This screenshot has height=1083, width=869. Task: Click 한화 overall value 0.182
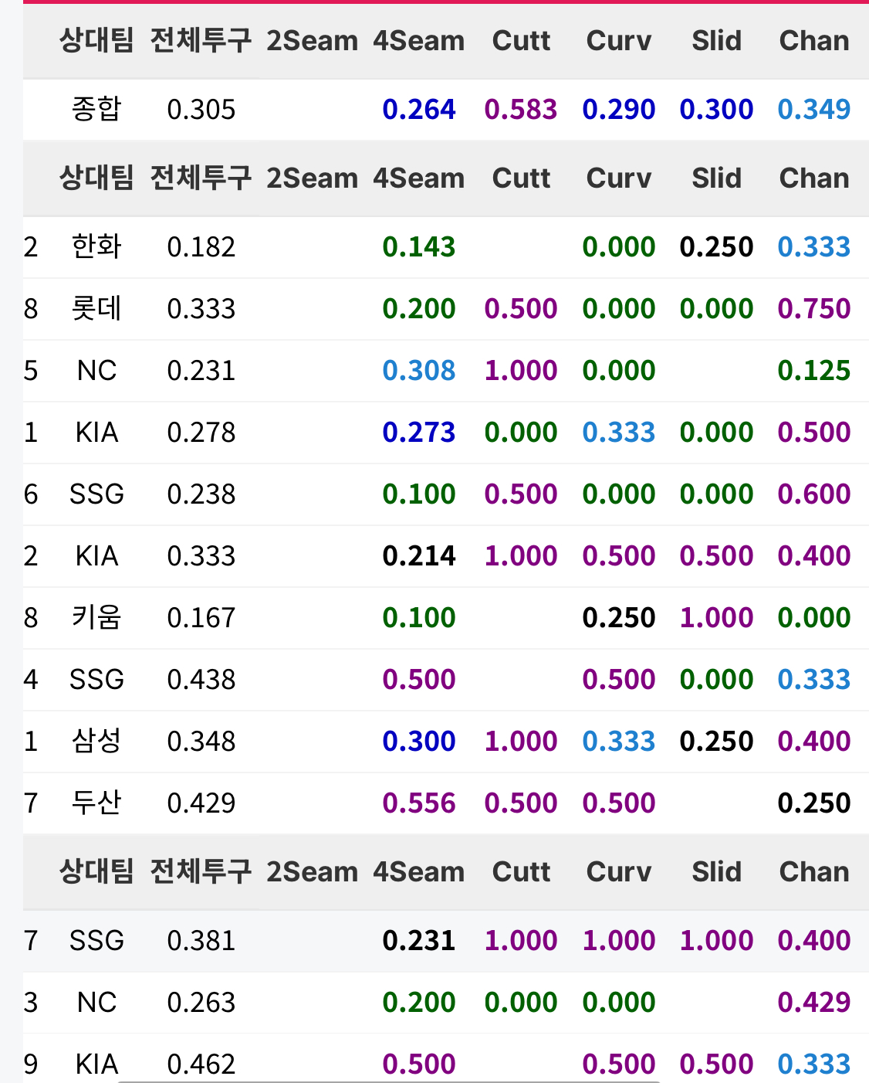[x=201, y=247]
